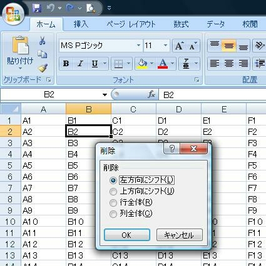The height and width of the screenshot is (266, 266).
Task: Toggle underline formatting
Action: pyautogui.click(x=95, y=64)
